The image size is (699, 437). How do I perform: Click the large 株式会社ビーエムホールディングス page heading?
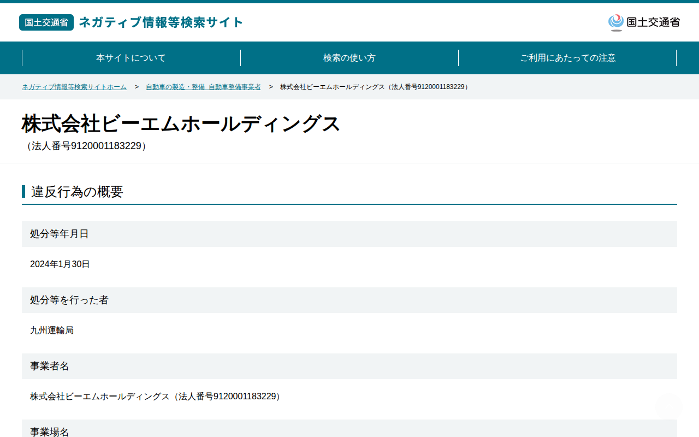pos(181,124)
